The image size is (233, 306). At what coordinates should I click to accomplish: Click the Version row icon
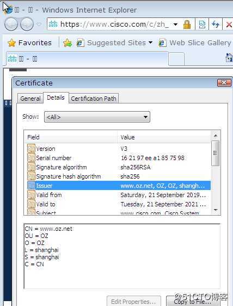point(31,148)
